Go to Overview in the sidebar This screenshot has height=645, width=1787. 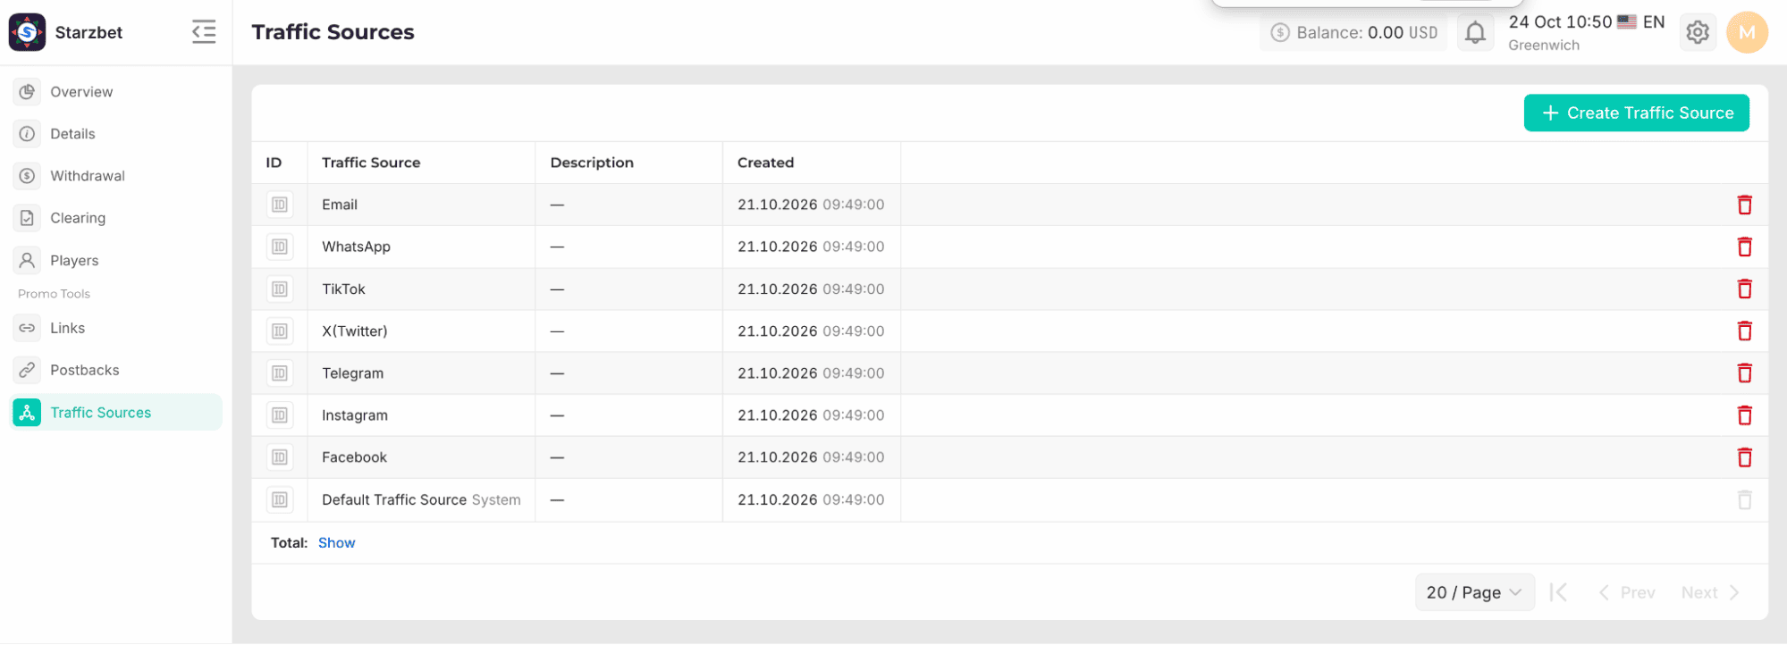coord(115,92)
